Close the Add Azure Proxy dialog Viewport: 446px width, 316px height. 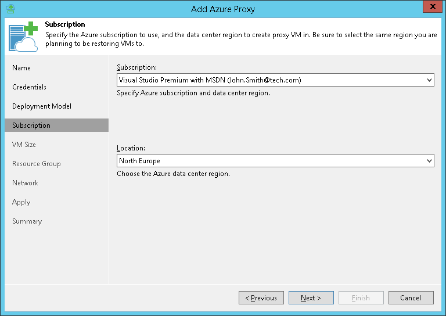point(431,8)
